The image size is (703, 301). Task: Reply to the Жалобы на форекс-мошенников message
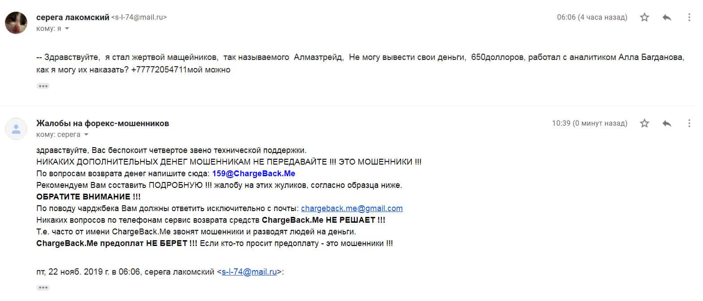[667, 123]
